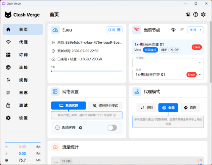Click the 10 分钟 time range chip
212x165 pixels.
(x=66, y=161)
